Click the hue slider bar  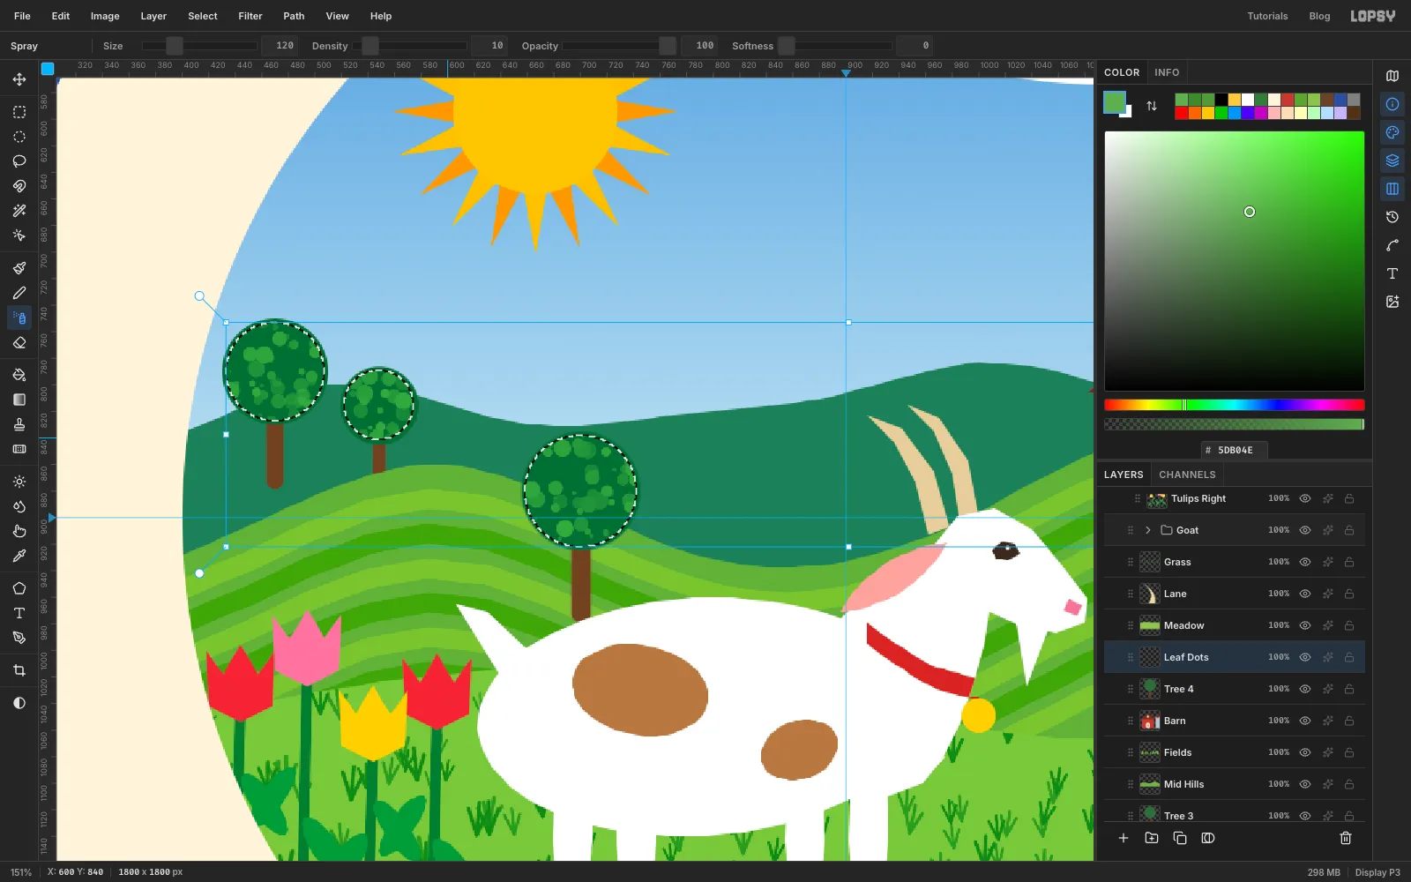point(1234,405)
